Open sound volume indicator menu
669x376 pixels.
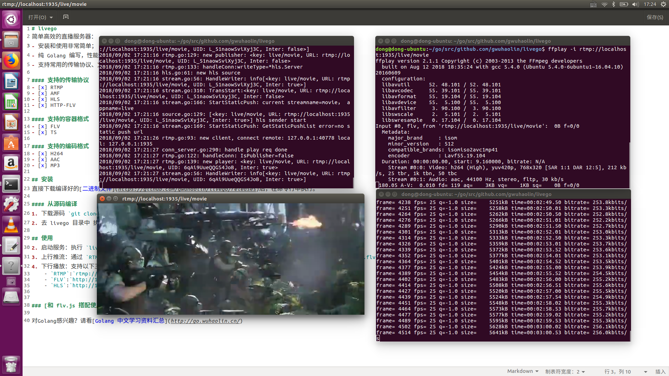635,4
